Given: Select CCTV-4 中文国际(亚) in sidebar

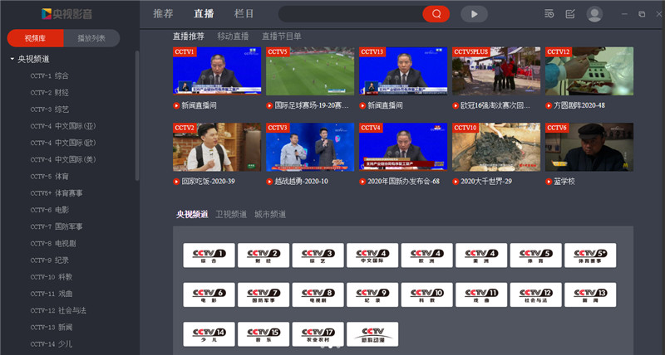Looking at the screenshot, I should coord(63,126).
